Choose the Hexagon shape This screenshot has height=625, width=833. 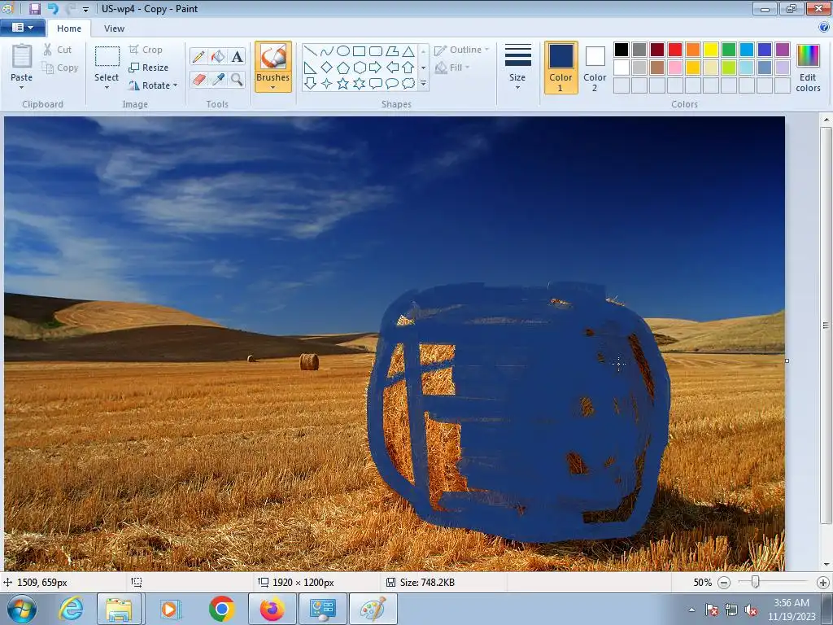(x=359, y=68)
